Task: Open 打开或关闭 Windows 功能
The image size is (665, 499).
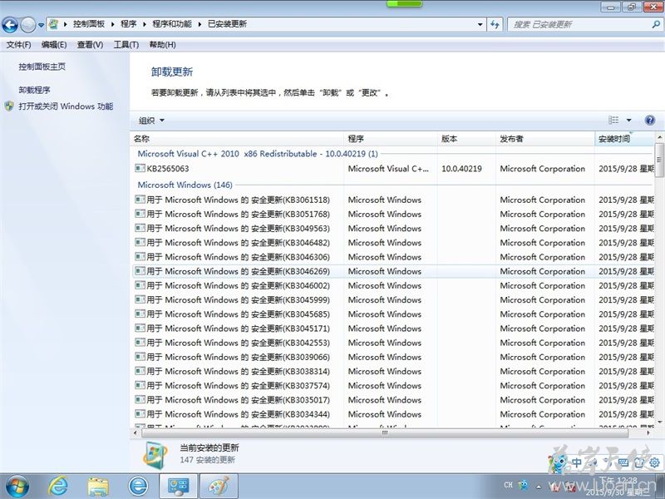Action: point(66,106)
